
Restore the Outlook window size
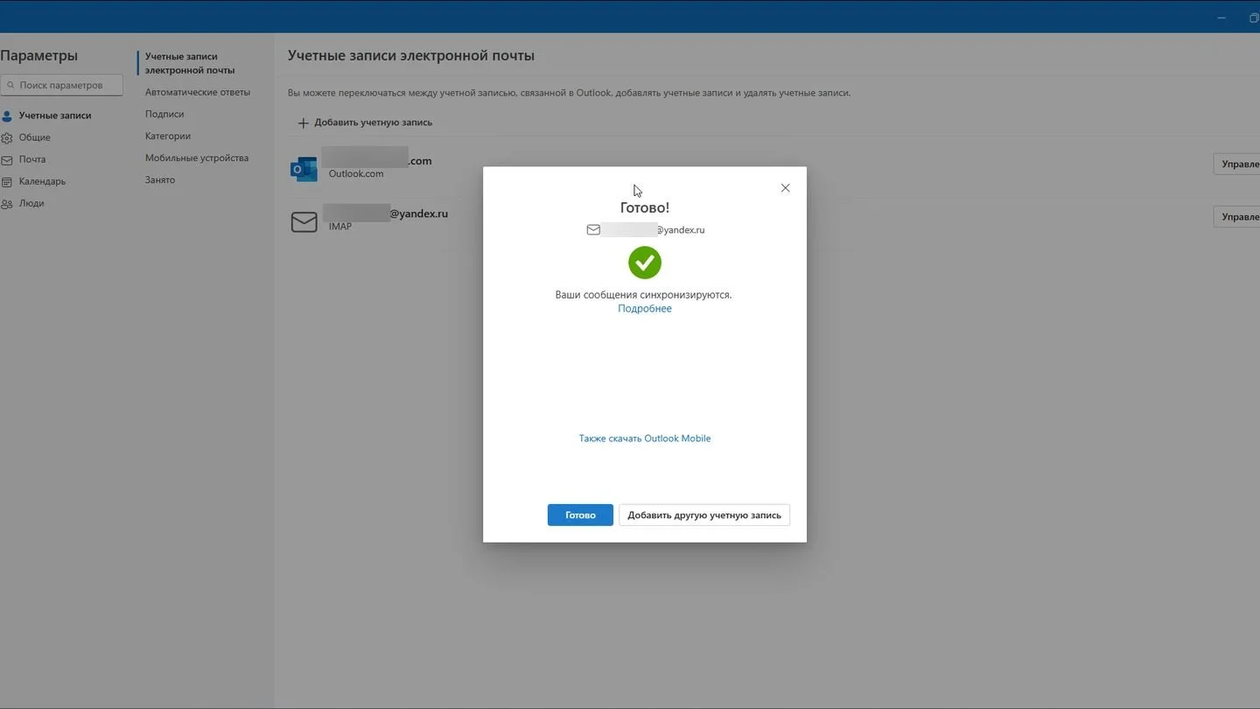(x=1254, y=18)
